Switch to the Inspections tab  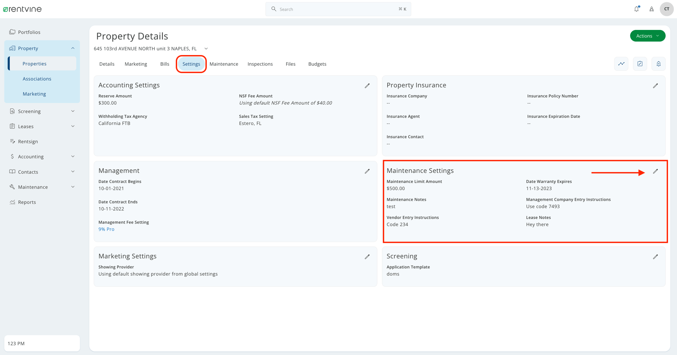coord(260,64)
